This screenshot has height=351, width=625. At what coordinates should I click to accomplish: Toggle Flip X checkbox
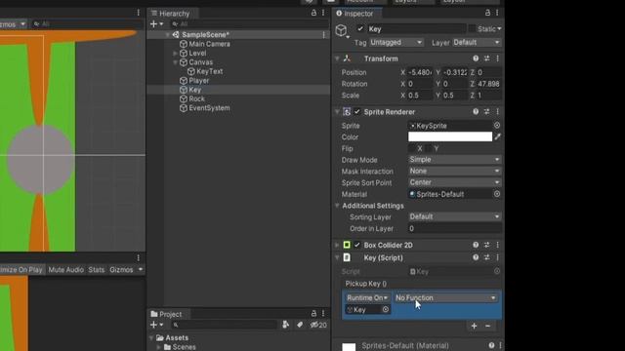412,148
